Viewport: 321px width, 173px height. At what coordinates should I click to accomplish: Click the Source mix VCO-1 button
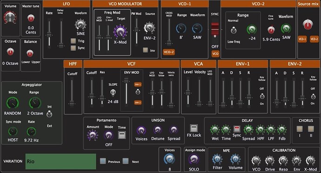[302, 39]
